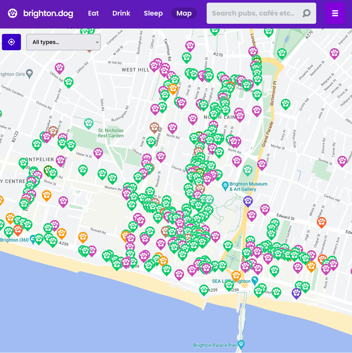Open the Drink menu item
Viewport: 352px width, 353px height.
coord(121,13)
